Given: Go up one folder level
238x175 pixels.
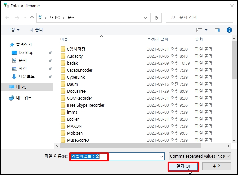Looking at the screenshot, I should coord(32,18).
